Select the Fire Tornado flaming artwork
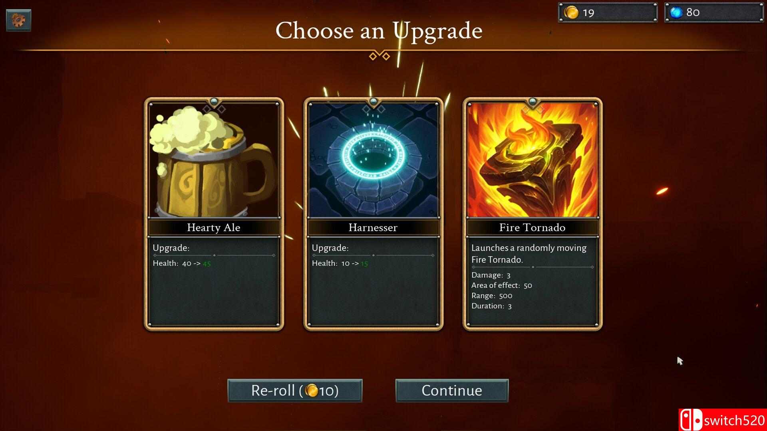The width and height of the screenshot is (767, 431). pyautogui.click(x=533, y=160)
